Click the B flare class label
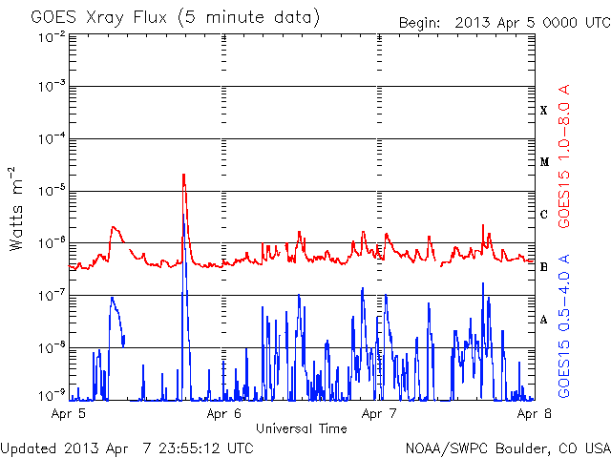The width and height of the screenshot is (611, 458). pos(544,267)
